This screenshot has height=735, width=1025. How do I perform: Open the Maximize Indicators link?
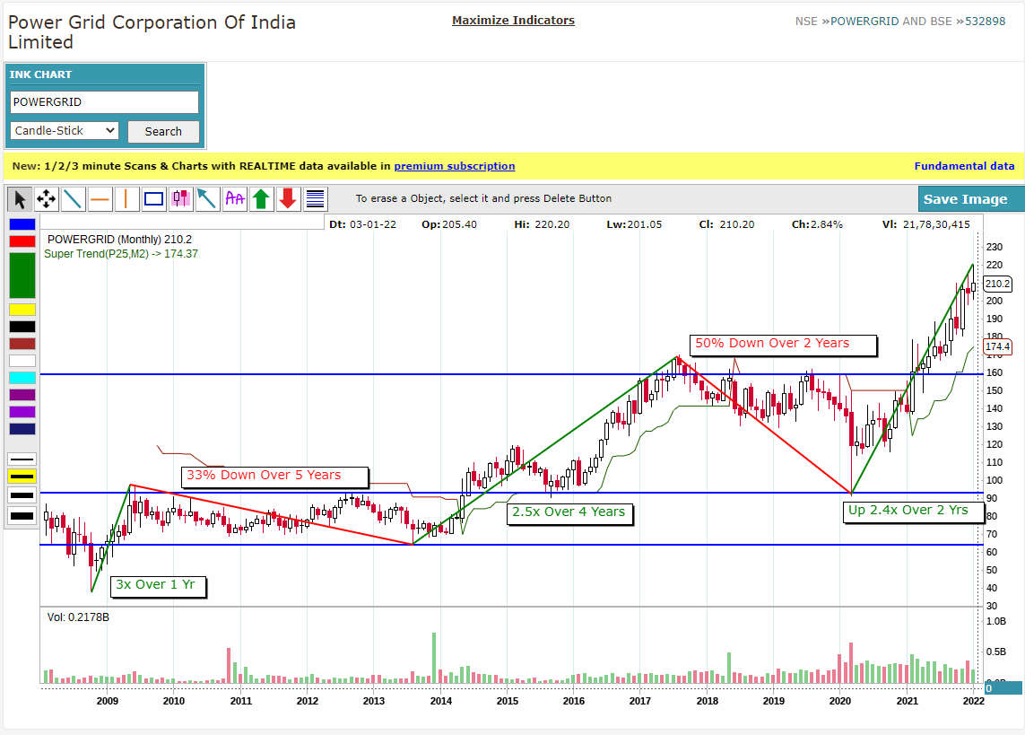(x=513, y=21)
